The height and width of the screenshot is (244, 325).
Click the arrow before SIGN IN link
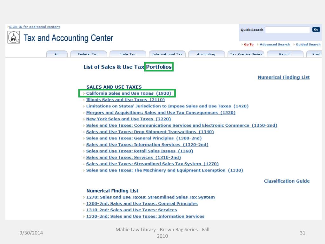pos(8,27)
